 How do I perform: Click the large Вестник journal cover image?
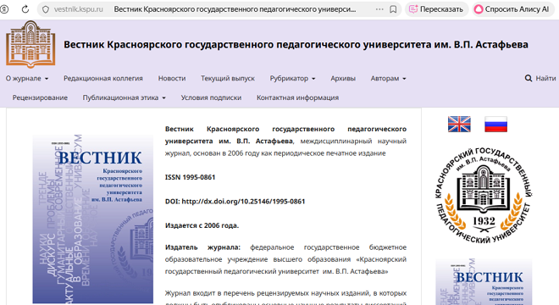coord(92,219)
